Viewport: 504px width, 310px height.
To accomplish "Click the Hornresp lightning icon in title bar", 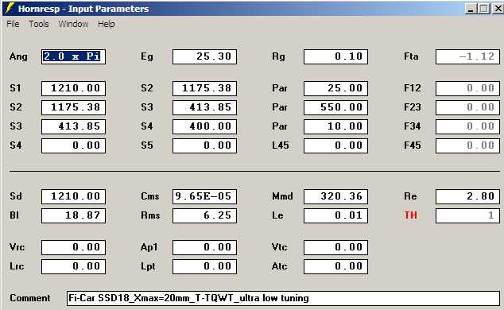I will coord(10,8).
